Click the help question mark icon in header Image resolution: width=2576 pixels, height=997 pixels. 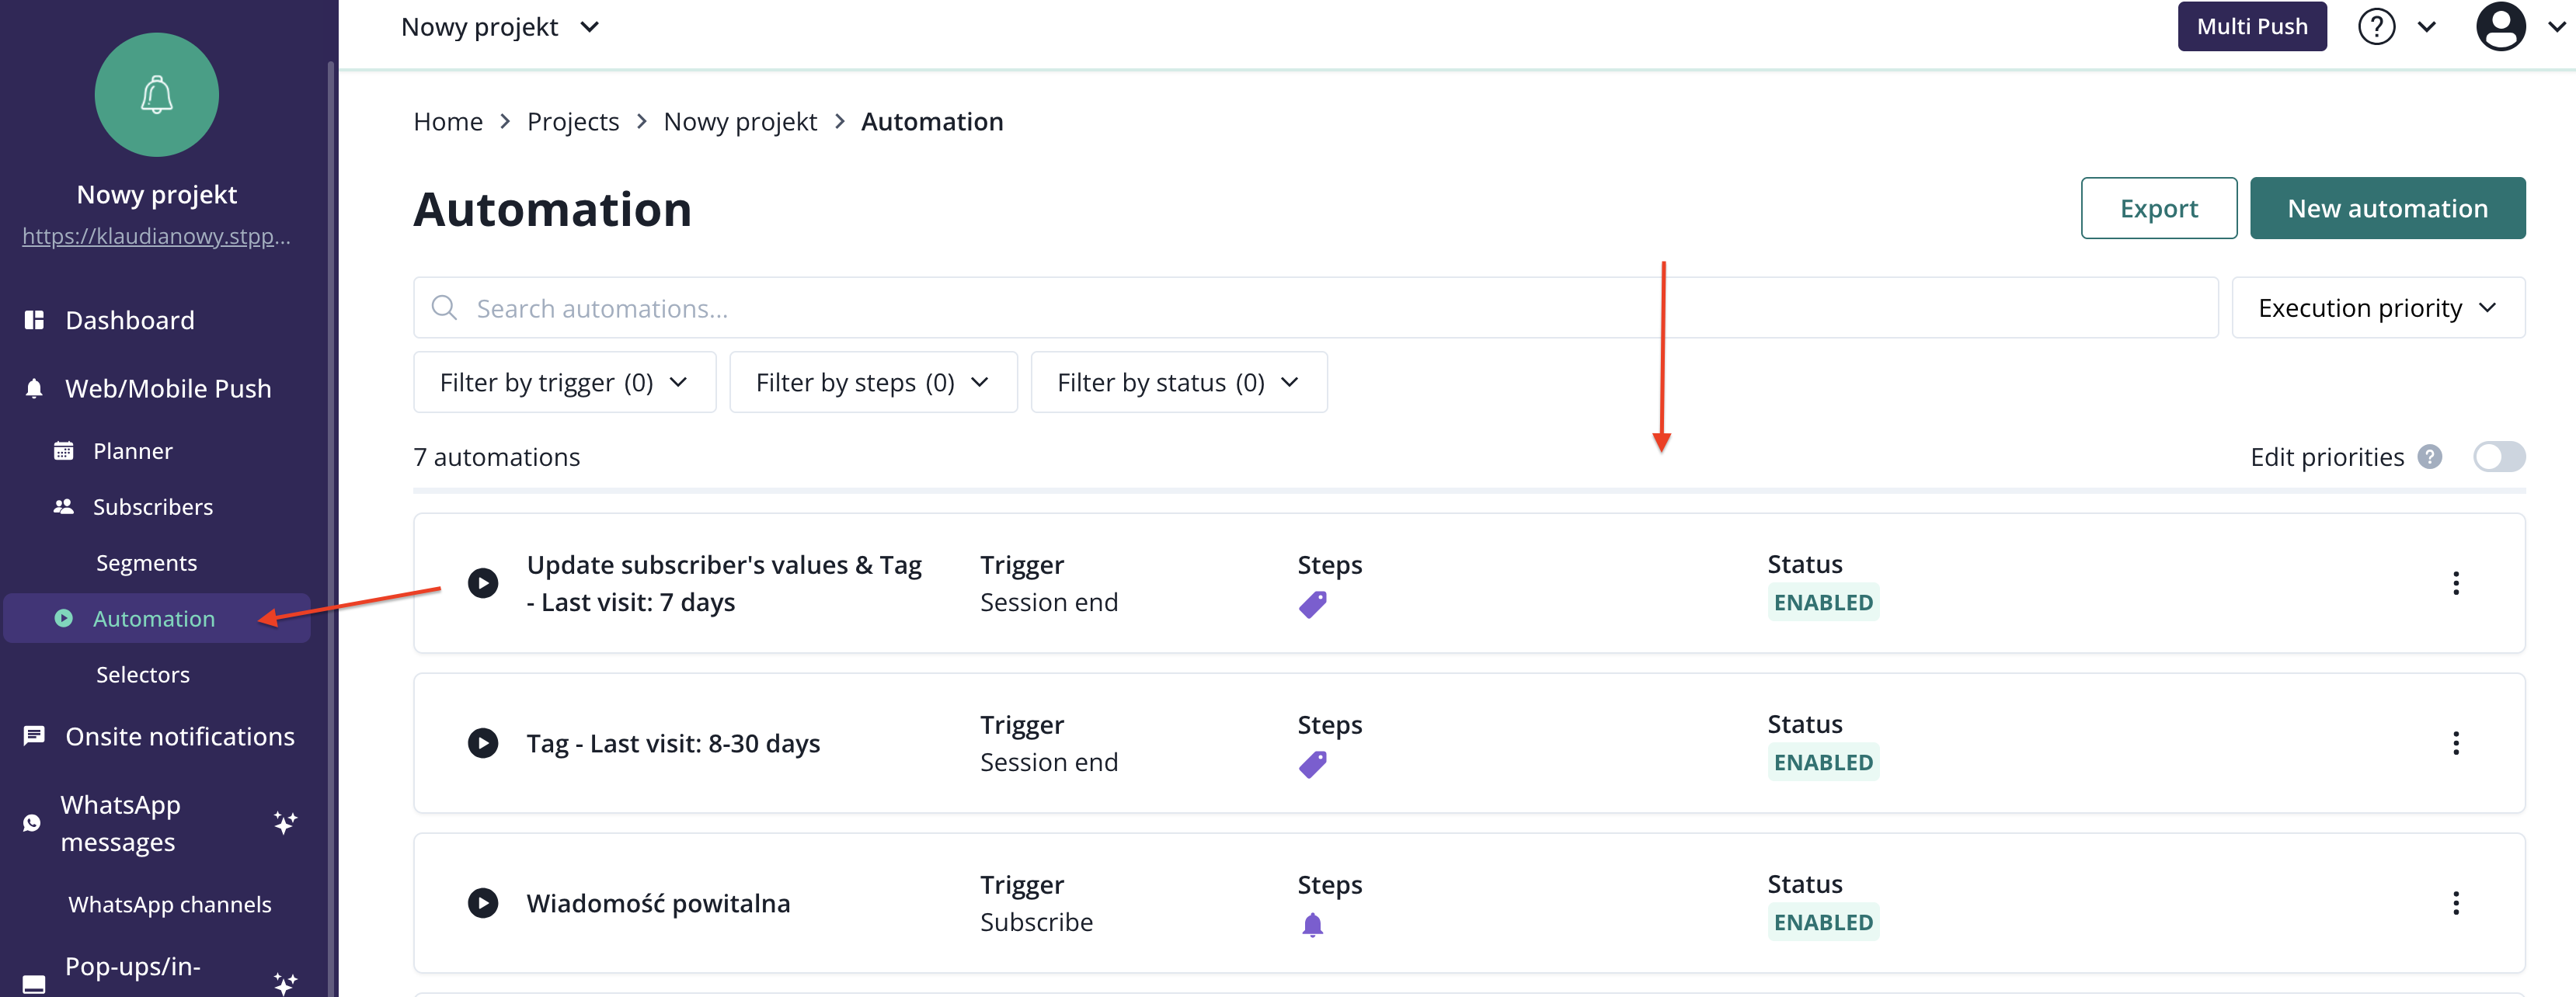(2376, 27)
